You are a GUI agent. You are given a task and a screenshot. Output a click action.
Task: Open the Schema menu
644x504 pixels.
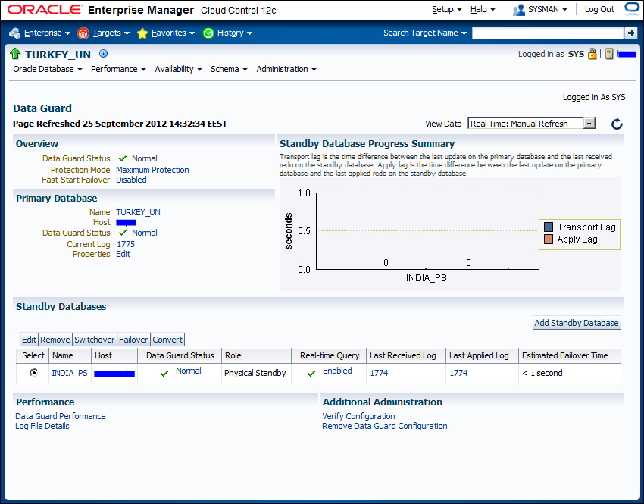click(229, 69)
